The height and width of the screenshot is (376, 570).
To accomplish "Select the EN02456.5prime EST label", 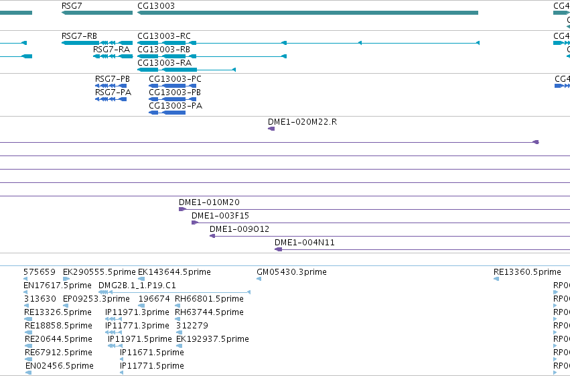I will pos(60,366).
